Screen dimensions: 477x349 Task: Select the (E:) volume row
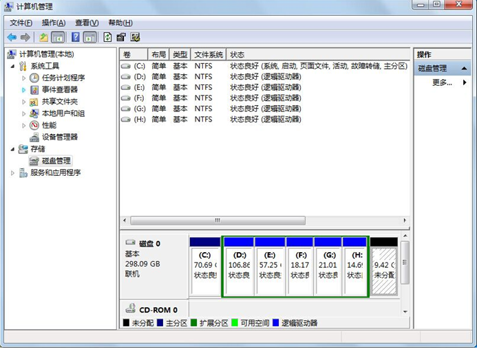click(x=265, y=87)
